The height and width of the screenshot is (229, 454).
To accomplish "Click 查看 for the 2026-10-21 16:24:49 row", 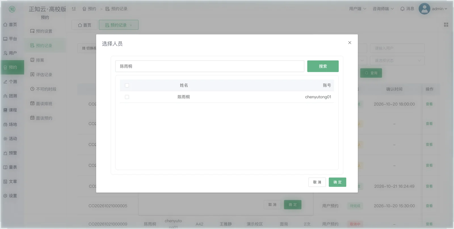I will pos(429,186).
